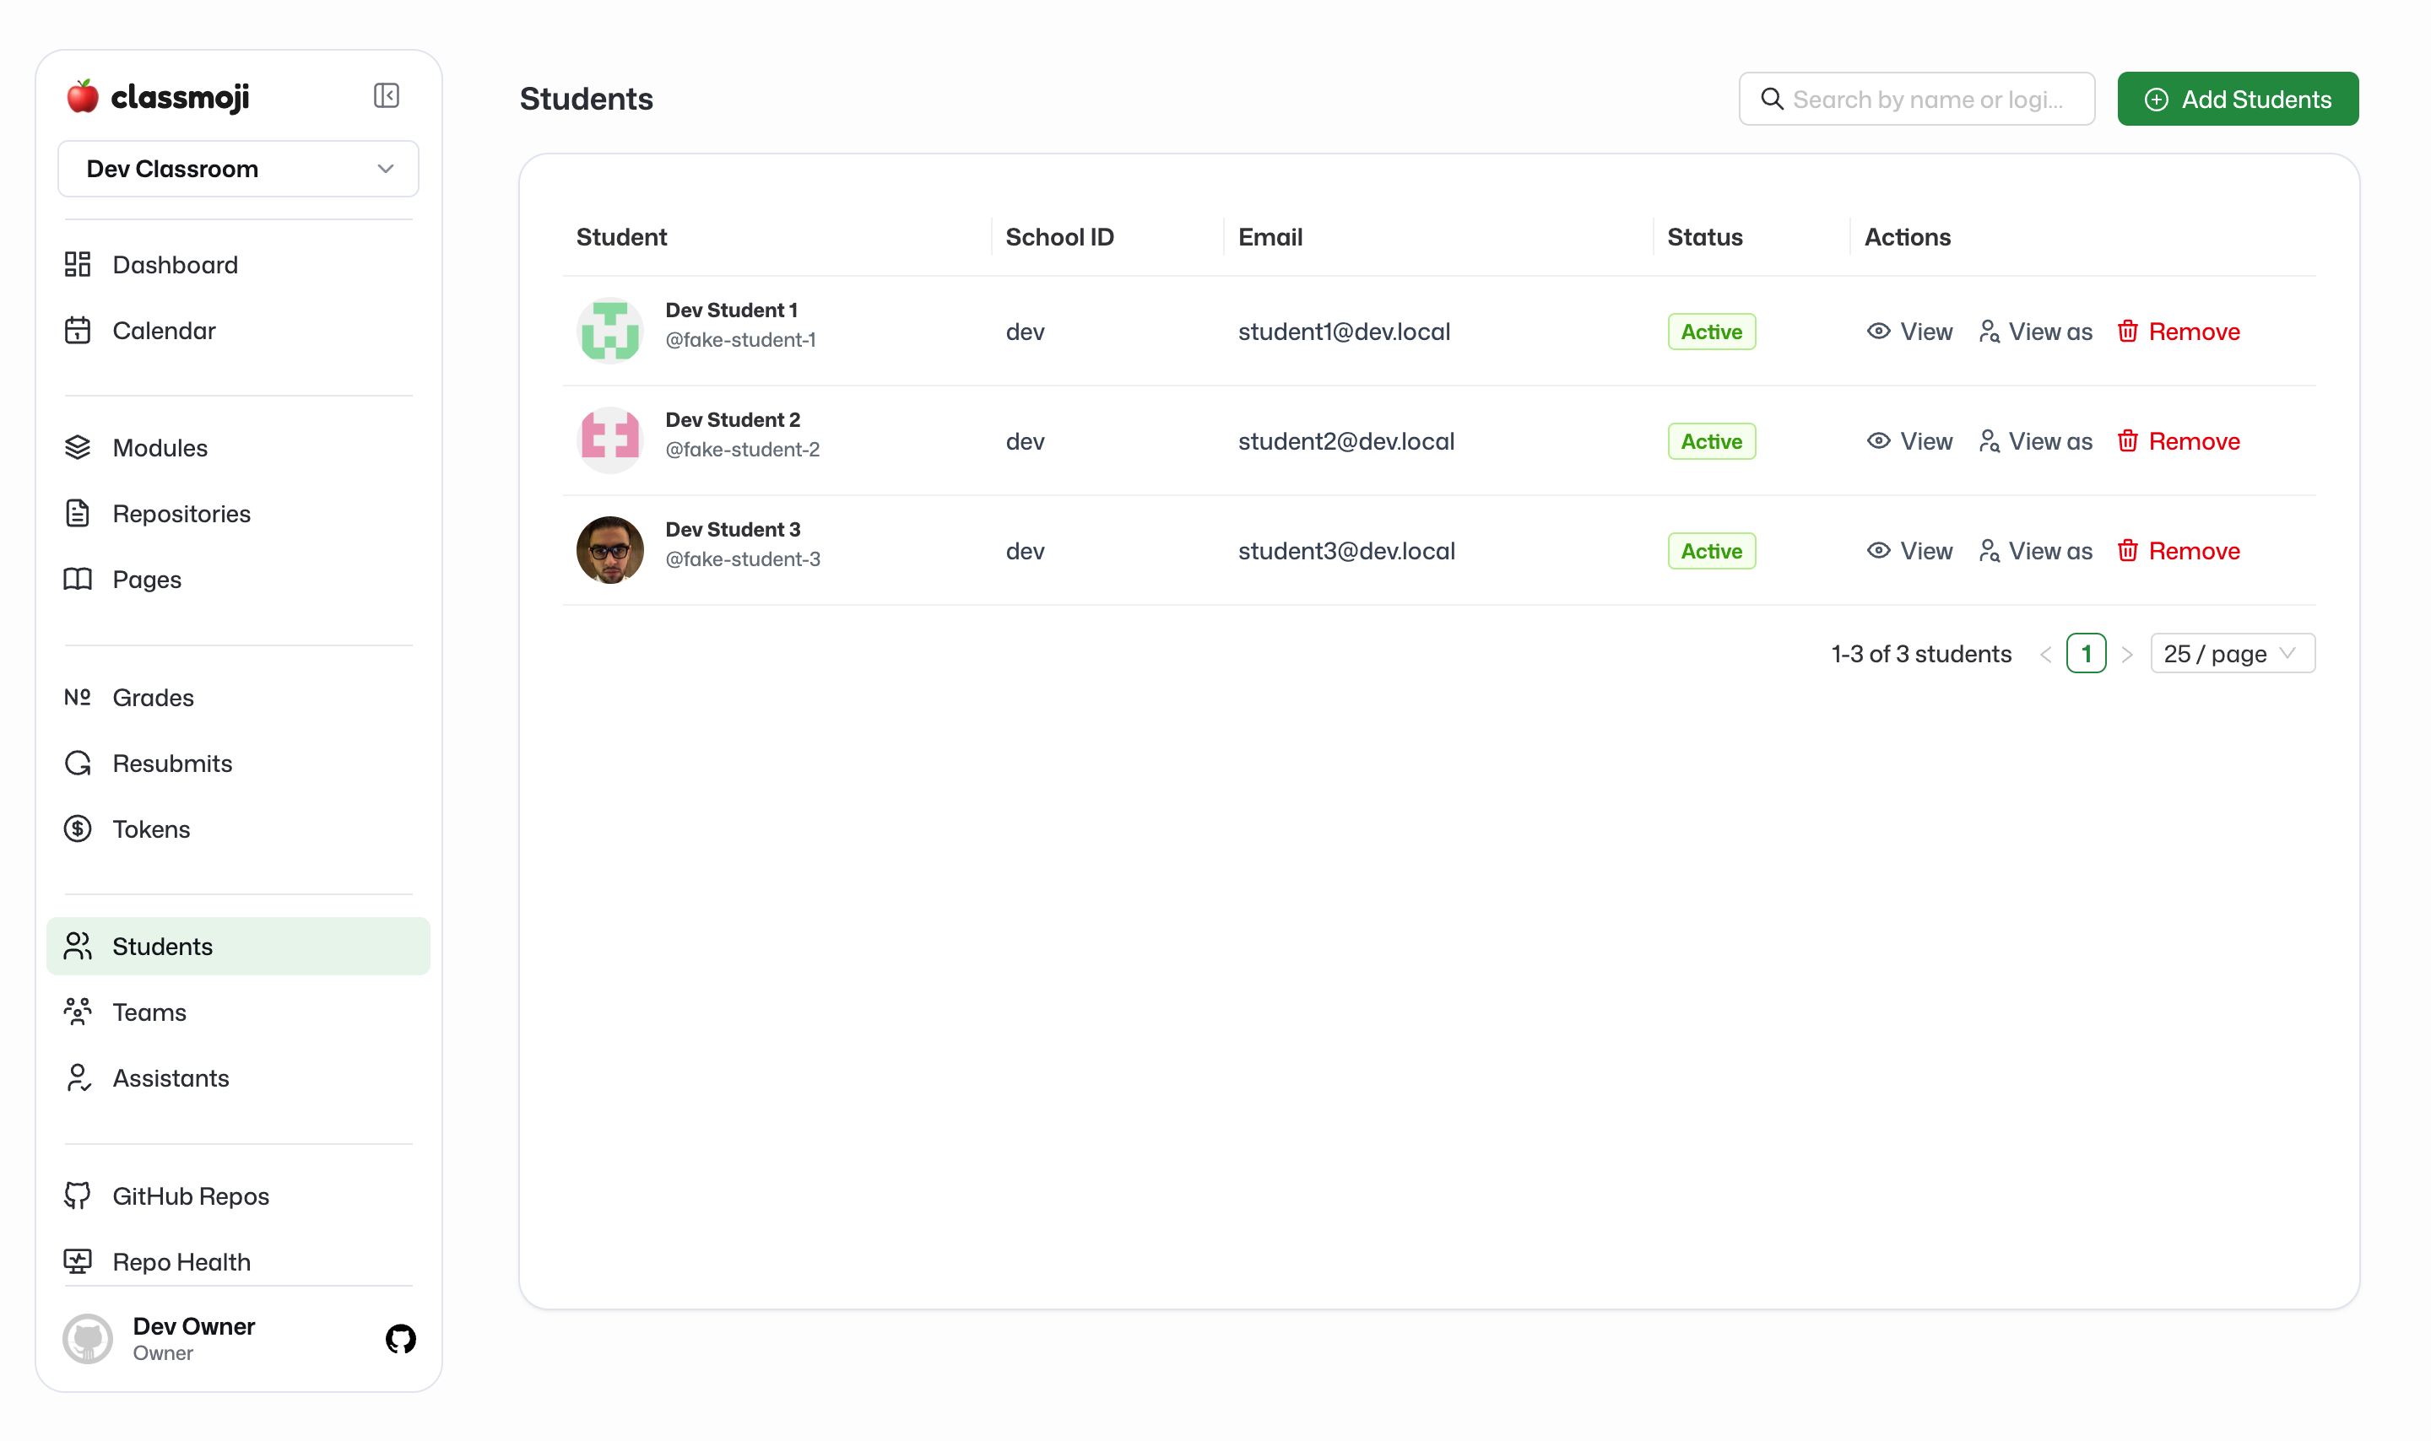The image size is (2431, 1441).
Task: Click the Calendar icon in the sidebar
Action: click(x=78, y=330)
